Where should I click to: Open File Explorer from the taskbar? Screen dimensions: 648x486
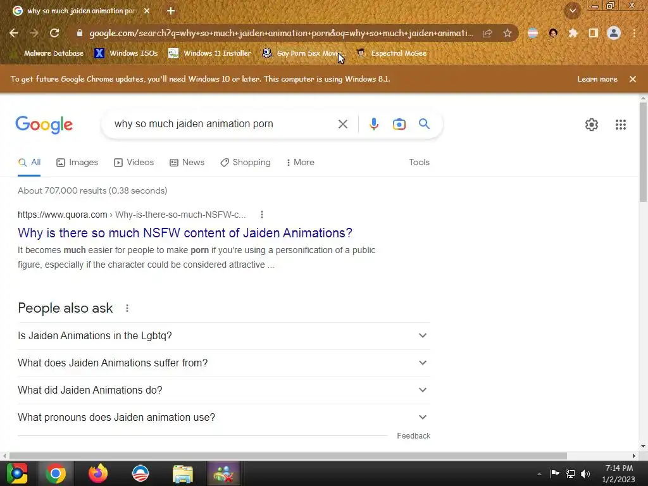pos(182,473)
